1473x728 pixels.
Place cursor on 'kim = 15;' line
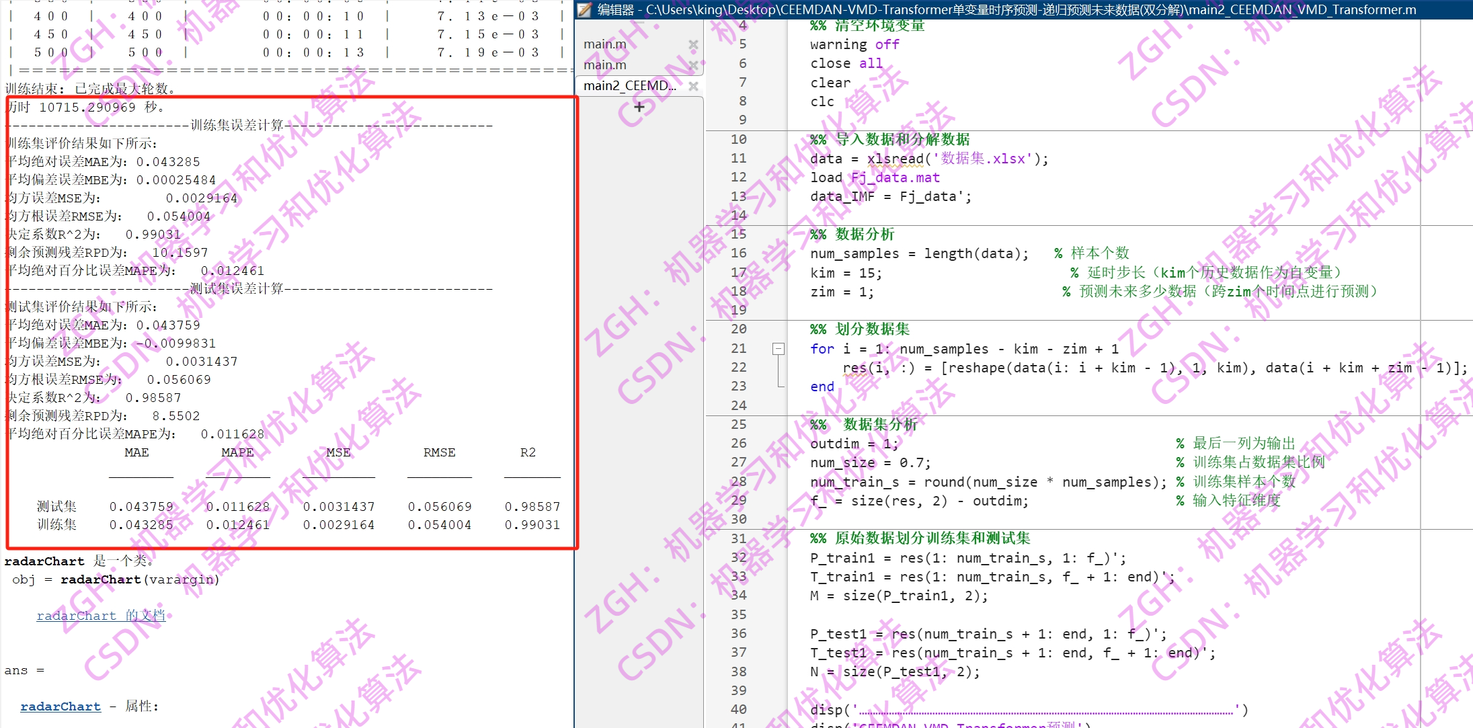[846, 273]
